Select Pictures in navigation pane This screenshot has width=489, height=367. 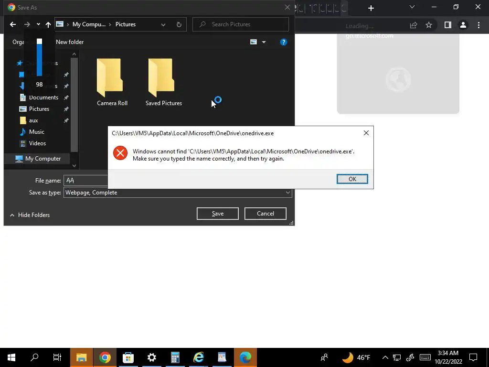(x=39, y=109)
